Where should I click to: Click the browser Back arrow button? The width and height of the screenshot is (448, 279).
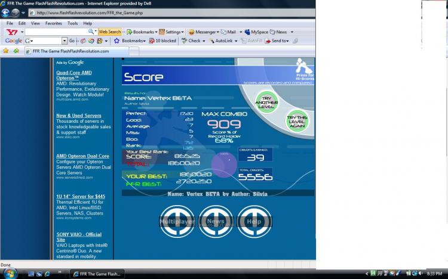7,12
